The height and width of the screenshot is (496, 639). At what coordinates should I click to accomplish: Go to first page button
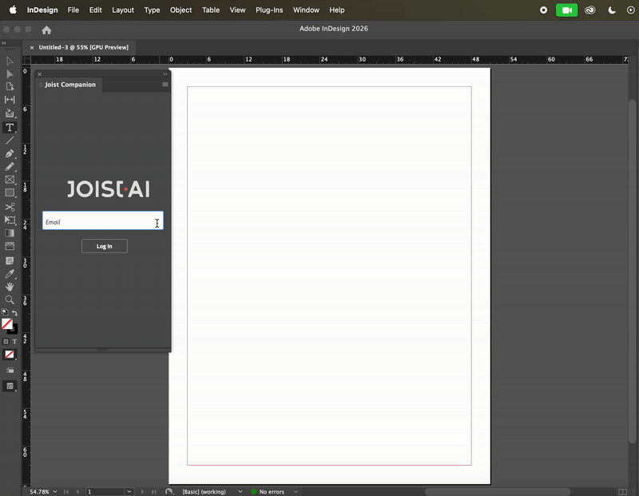tap(66, 492)
